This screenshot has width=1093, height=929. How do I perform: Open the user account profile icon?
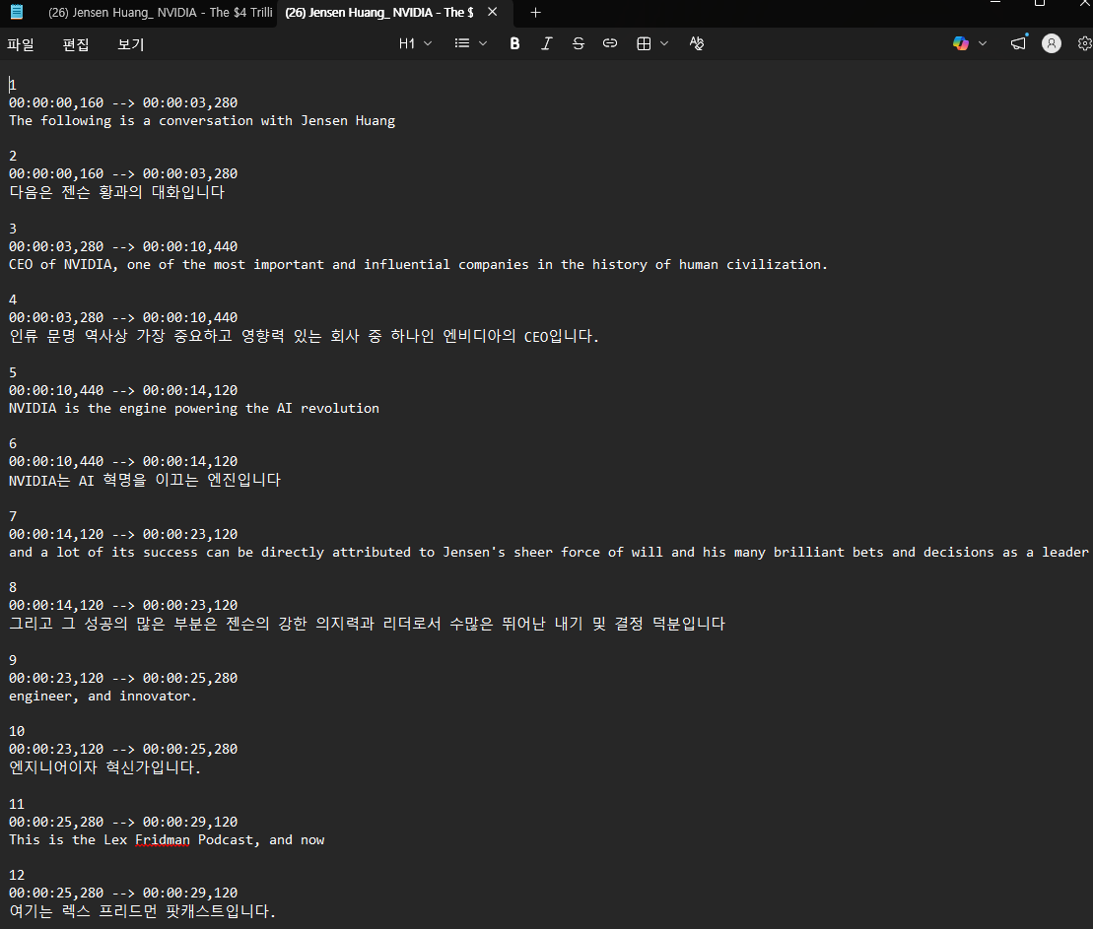(x=1052, y=43)
